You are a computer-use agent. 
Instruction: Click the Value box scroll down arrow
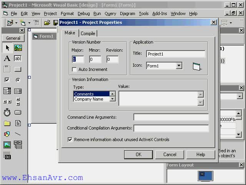(201, 103)
